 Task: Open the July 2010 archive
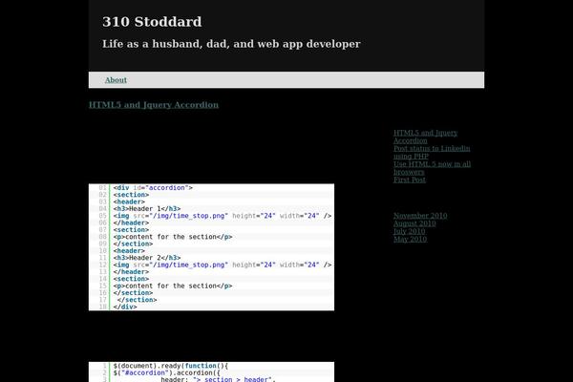click(x=409, y=231)
